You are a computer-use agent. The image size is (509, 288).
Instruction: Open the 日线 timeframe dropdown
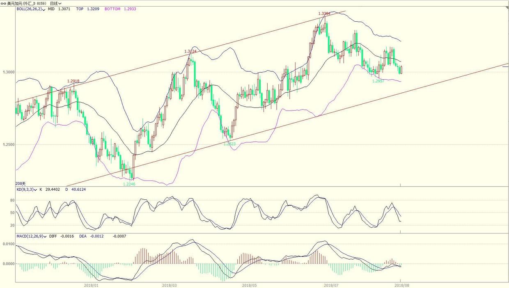pos(55,3)
